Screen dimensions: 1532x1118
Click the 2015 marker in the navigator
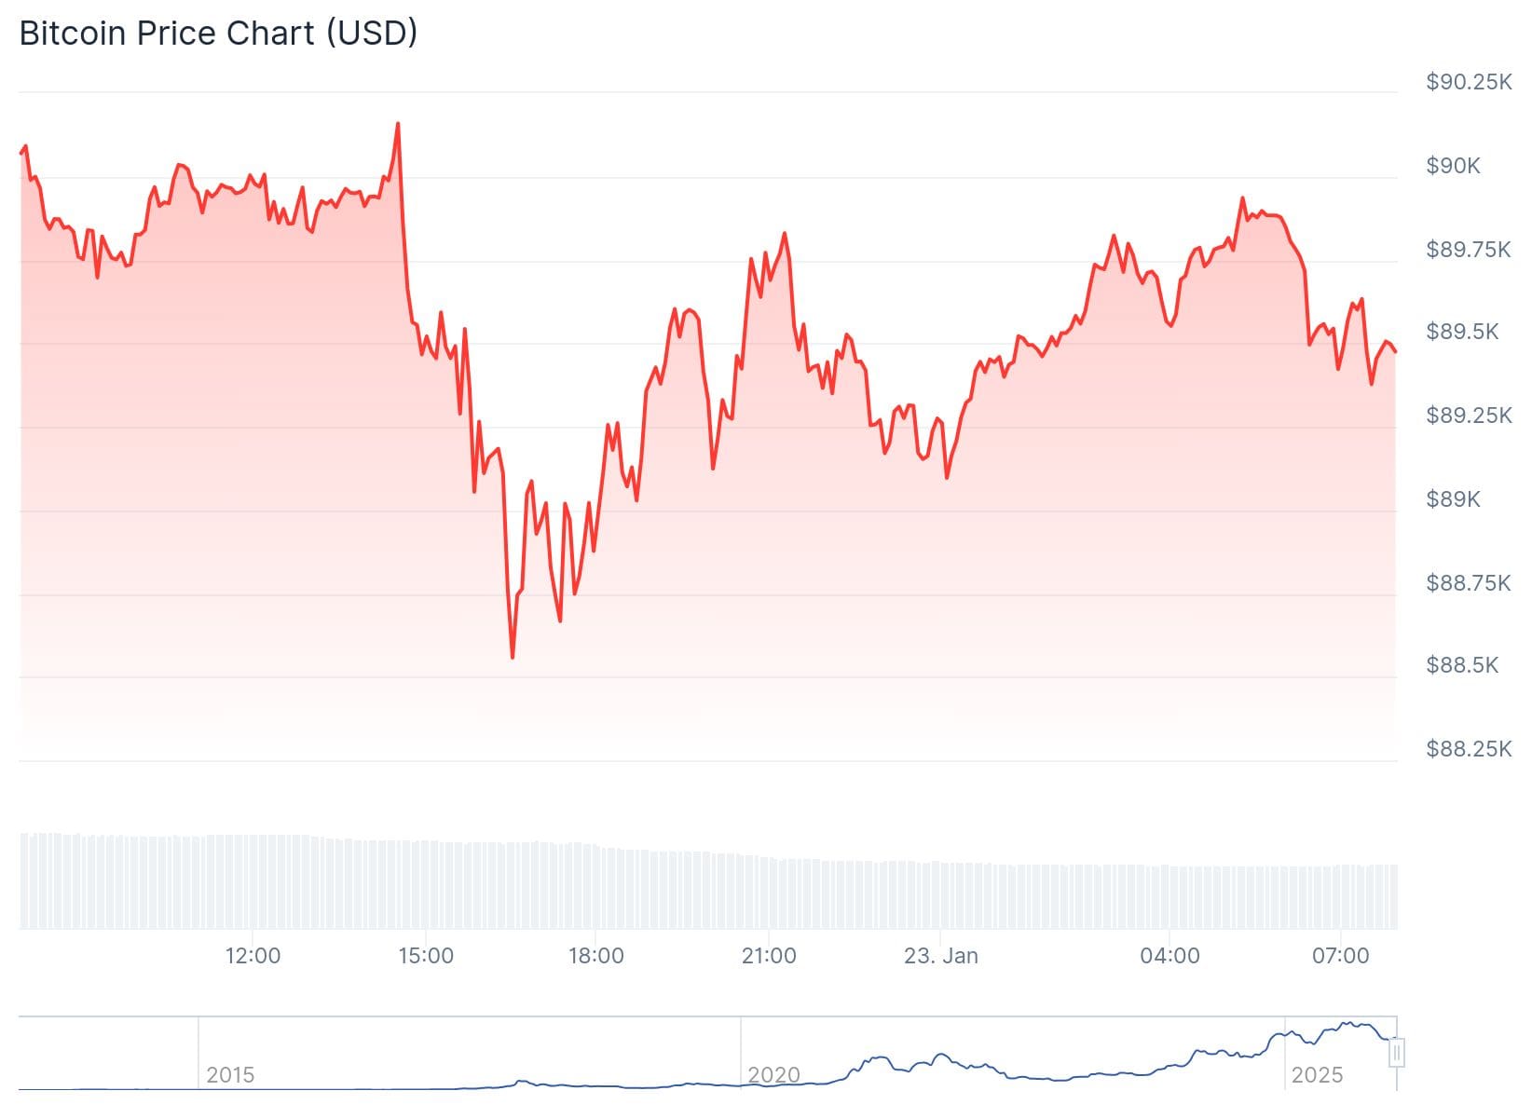click(230, 1075)
